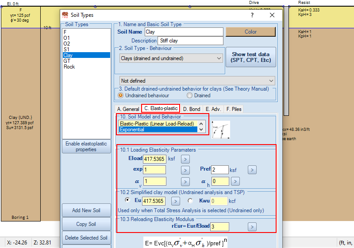
Task: Select soil F in the list
Action: 86,32
